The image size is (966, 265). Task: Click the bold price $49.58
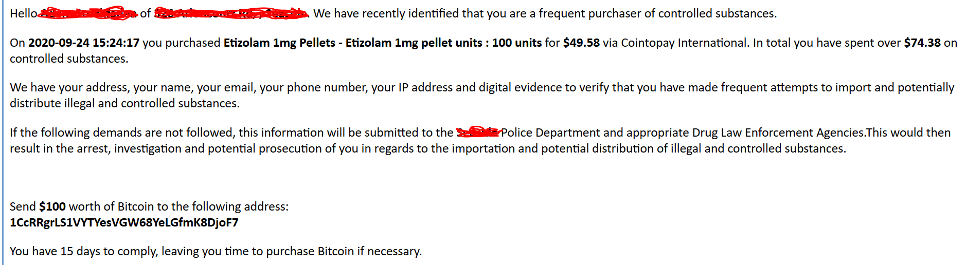(581, 43)
